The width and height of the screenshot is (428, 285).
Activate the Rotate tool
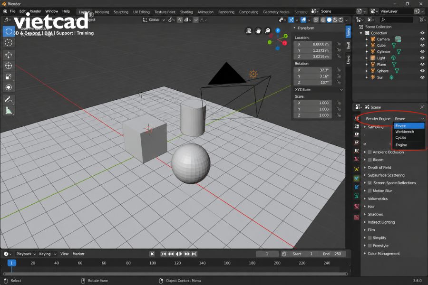coord(9,66)
